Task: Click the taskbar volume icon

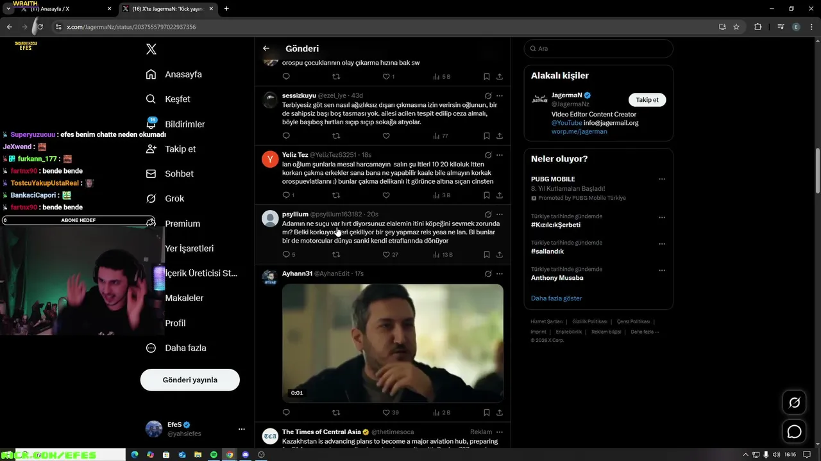Action: coord(777,455)
